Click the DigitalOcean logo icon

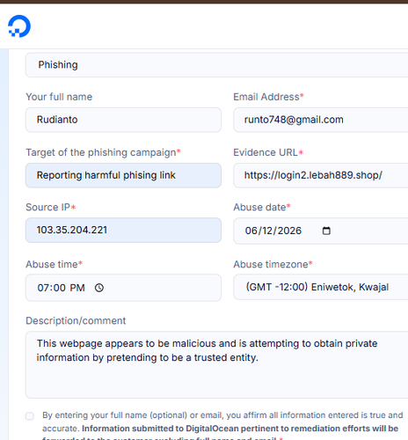tap(19, 26)
